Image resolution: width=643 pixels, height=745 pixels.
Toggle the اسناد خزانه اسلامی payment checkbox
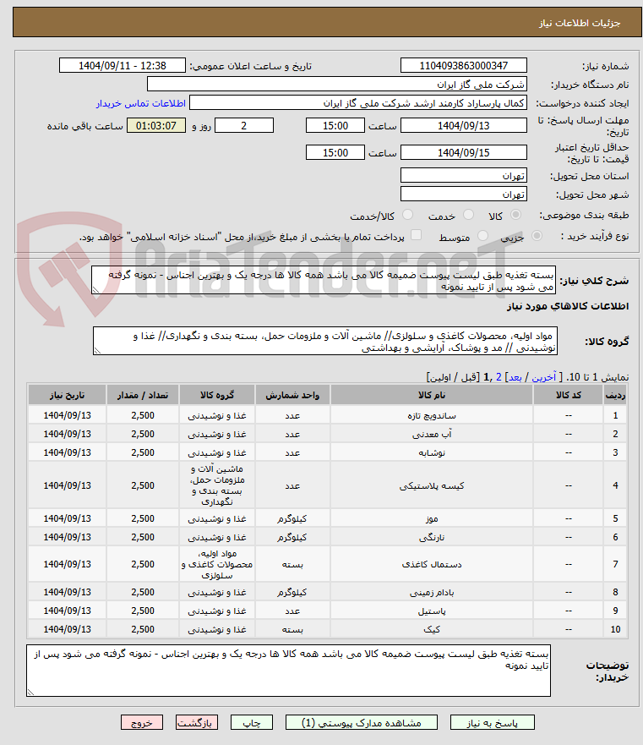click(416, 235)
